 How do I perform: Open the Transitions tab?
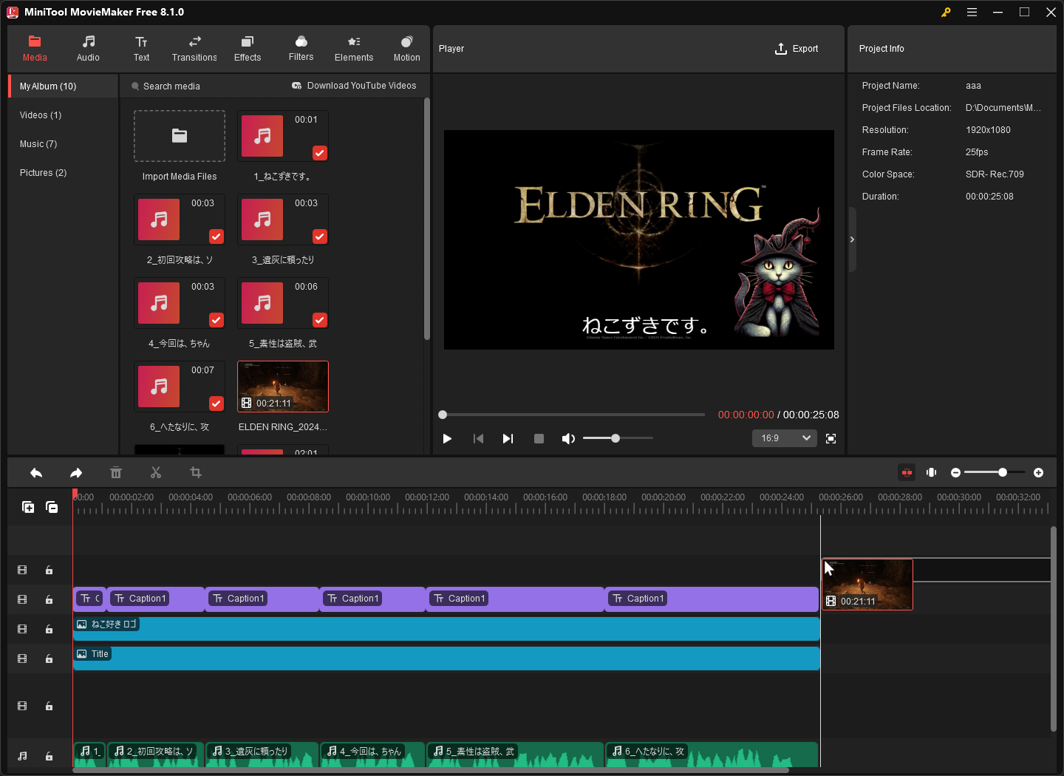tap(194, 49)
